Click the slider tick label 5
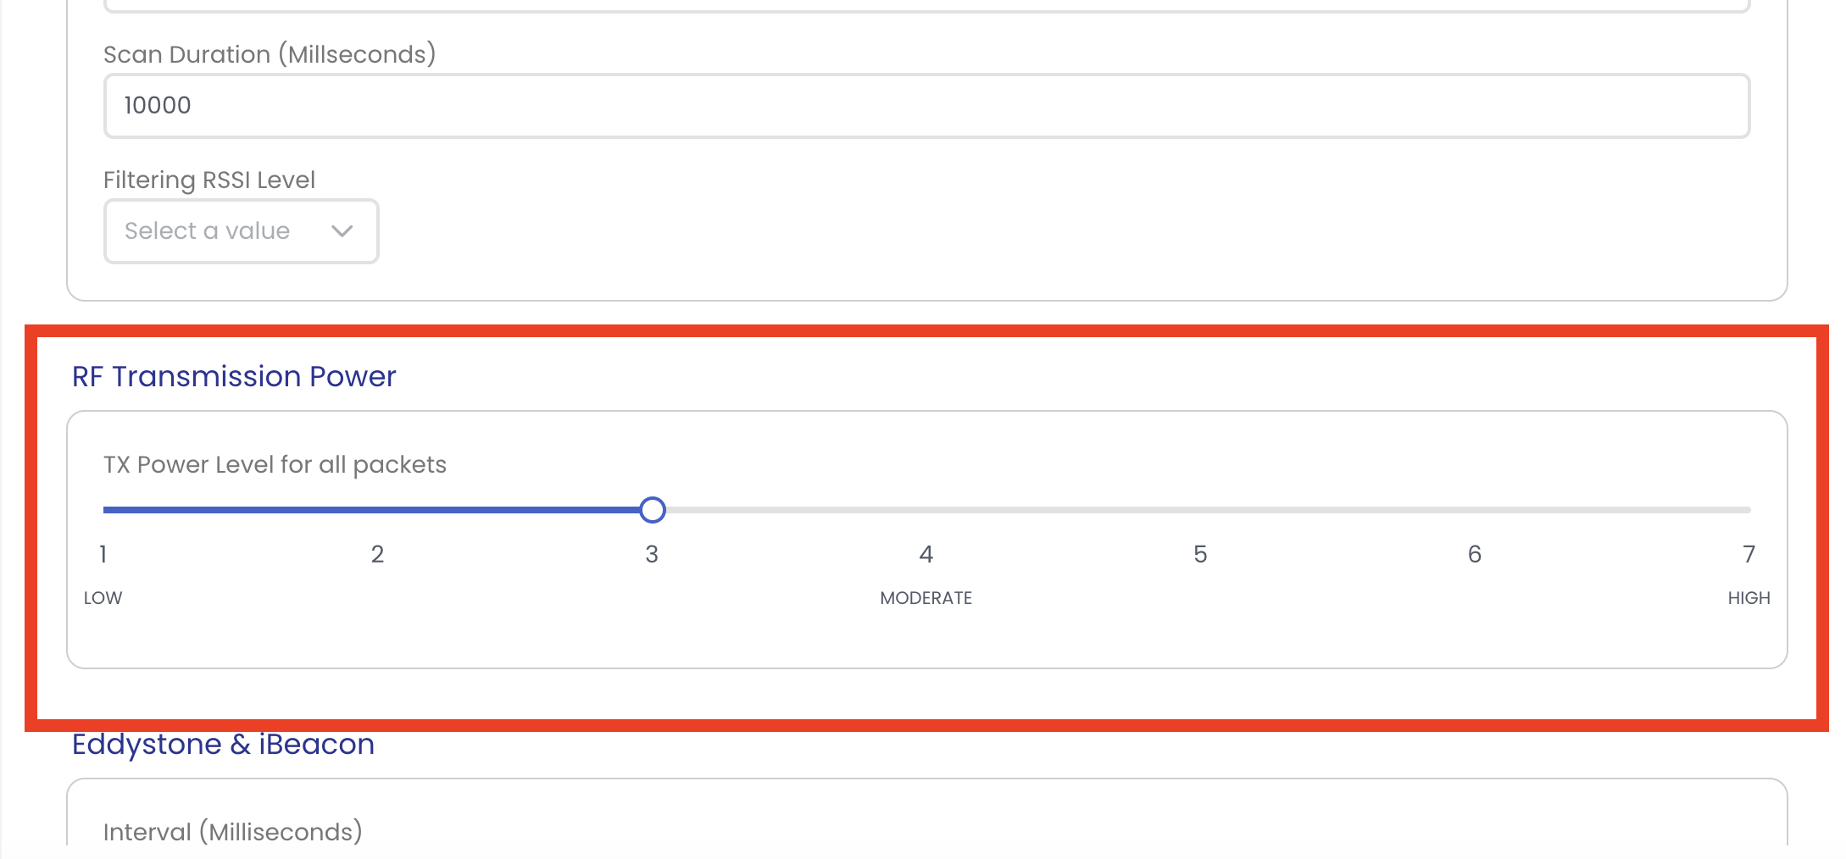This screenshot has width=1846, height=859. 1200,554
